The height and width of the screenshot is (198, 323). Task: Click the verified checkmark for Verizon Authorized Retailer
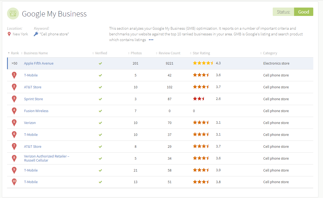coord(100,159)
